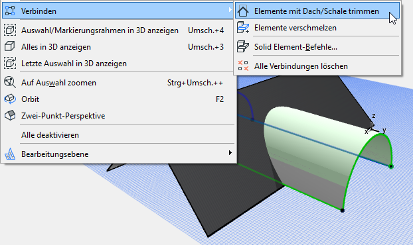
Task: Select Auf Auswahl zoomen
Action: coord(118,83)
